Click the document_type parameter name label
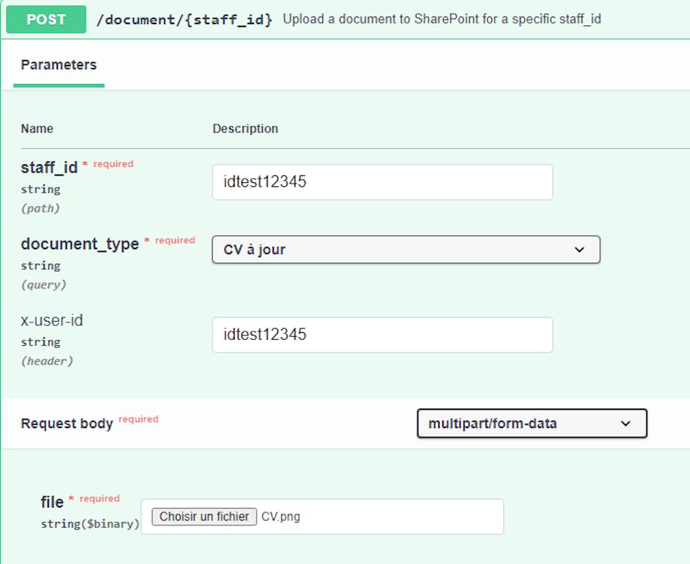The image size is (690, 564). point(79,244)
